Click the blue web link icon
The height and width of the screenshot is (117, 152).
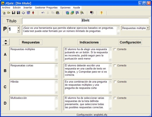[77, 13]
